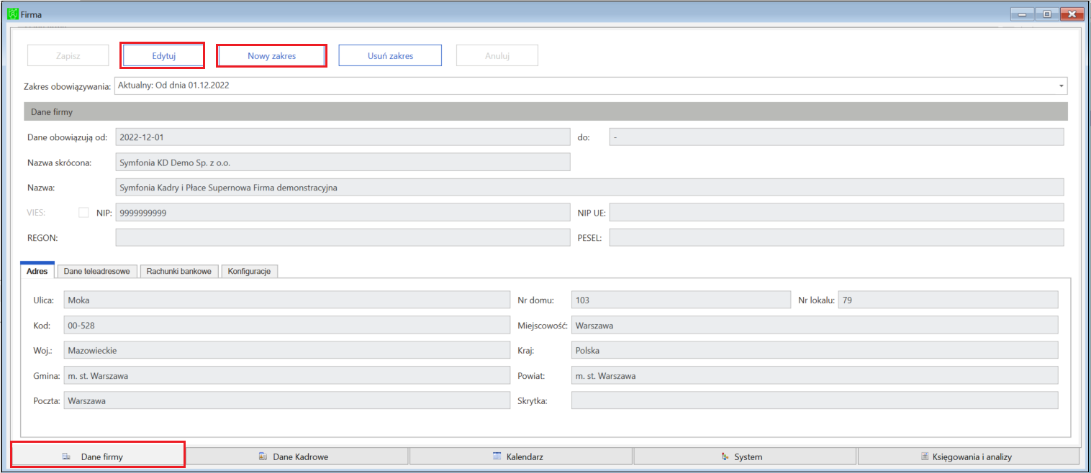Open Dane Kadrowe section via its icon
The width and height of the screenshot is (1091, 473).
pos(263,456)
